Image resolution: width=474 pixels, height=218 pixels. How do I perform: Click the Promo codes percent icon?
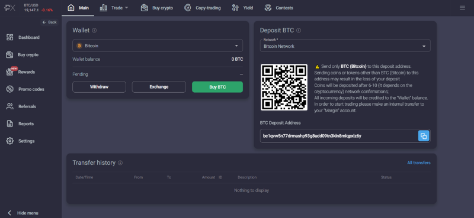click(10, 89)
